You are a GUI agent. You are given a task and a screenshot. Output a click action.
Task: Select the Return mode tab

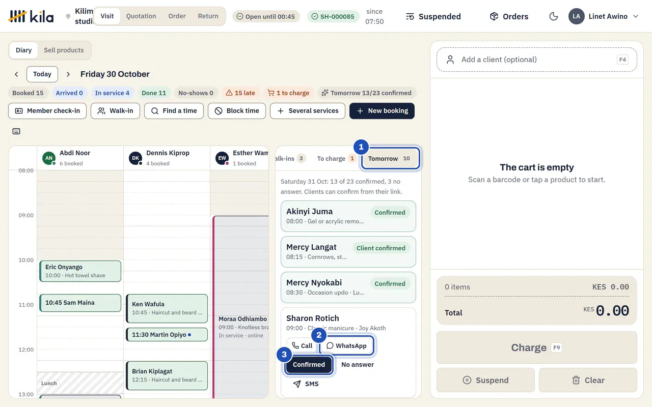point(208,16)
